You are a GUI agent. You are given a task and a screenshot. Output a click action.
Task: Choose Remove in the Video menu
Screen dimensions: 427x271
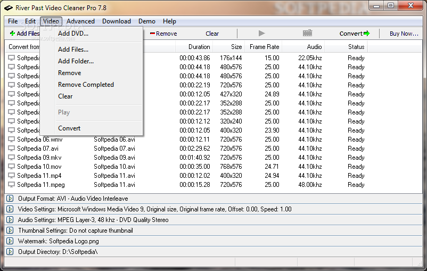pyautogui.click(x=92, y=73)
